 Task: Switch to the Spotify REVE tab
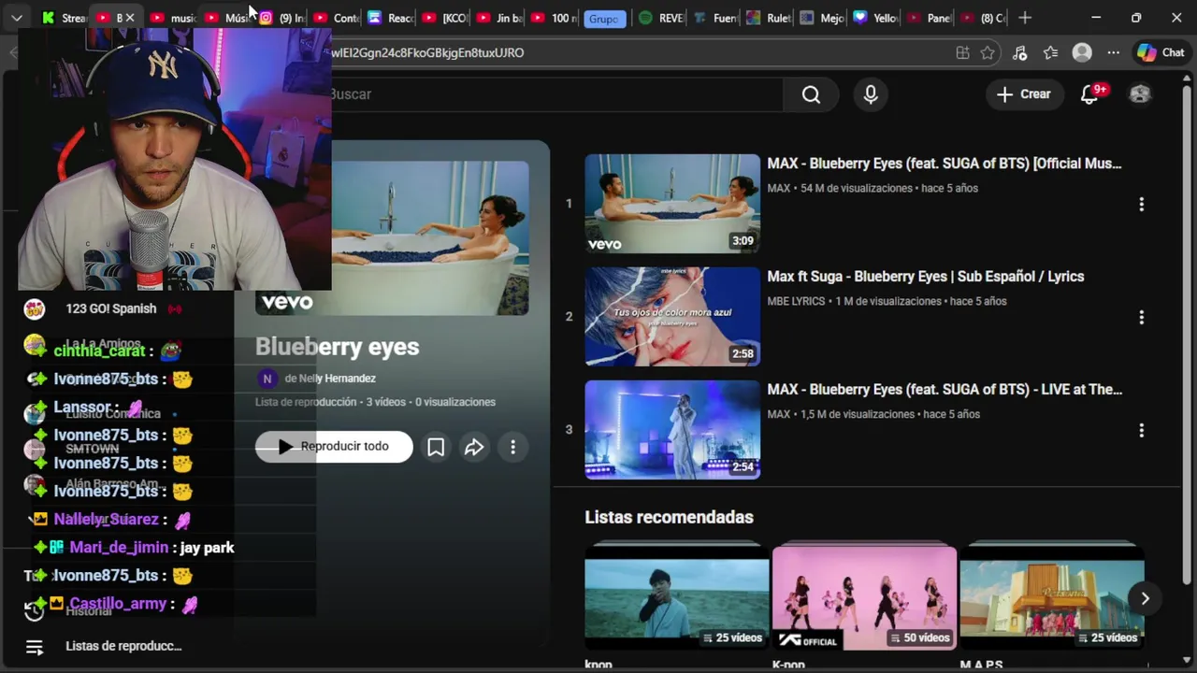(x=661, y=18)
